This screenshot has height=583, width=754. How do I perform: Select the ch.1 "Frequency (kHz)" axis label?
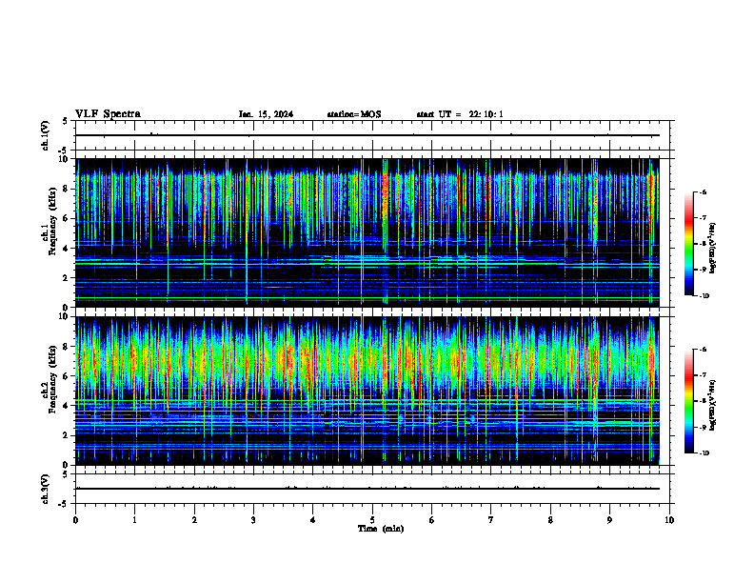point(53,221)
